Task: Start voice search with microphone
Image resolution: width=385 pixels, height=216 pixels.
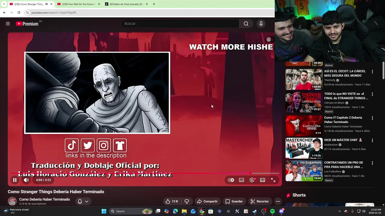Action: pos(261,24)
